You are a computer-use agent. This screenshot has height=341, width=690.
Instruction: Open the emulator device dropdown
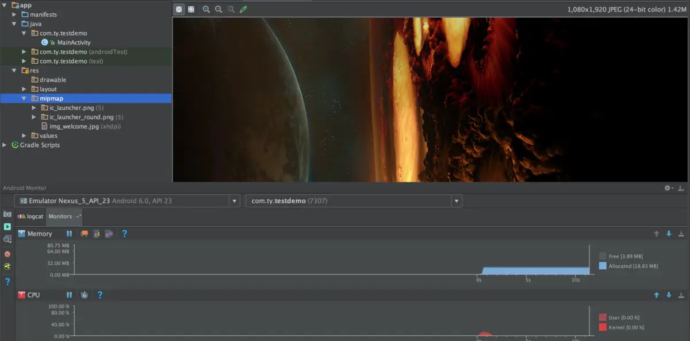(234, 201)
